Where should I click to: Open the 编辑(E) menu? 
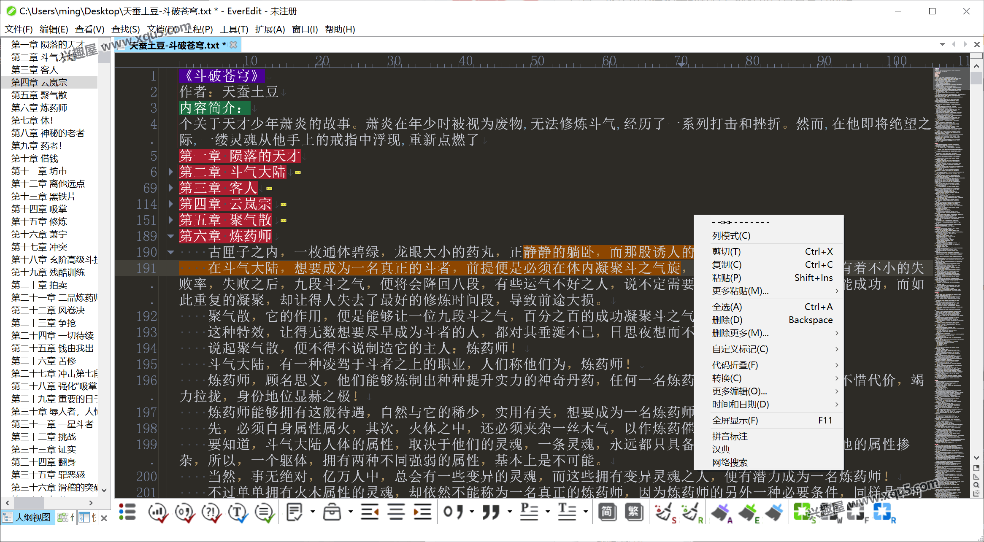pos(54,29)
